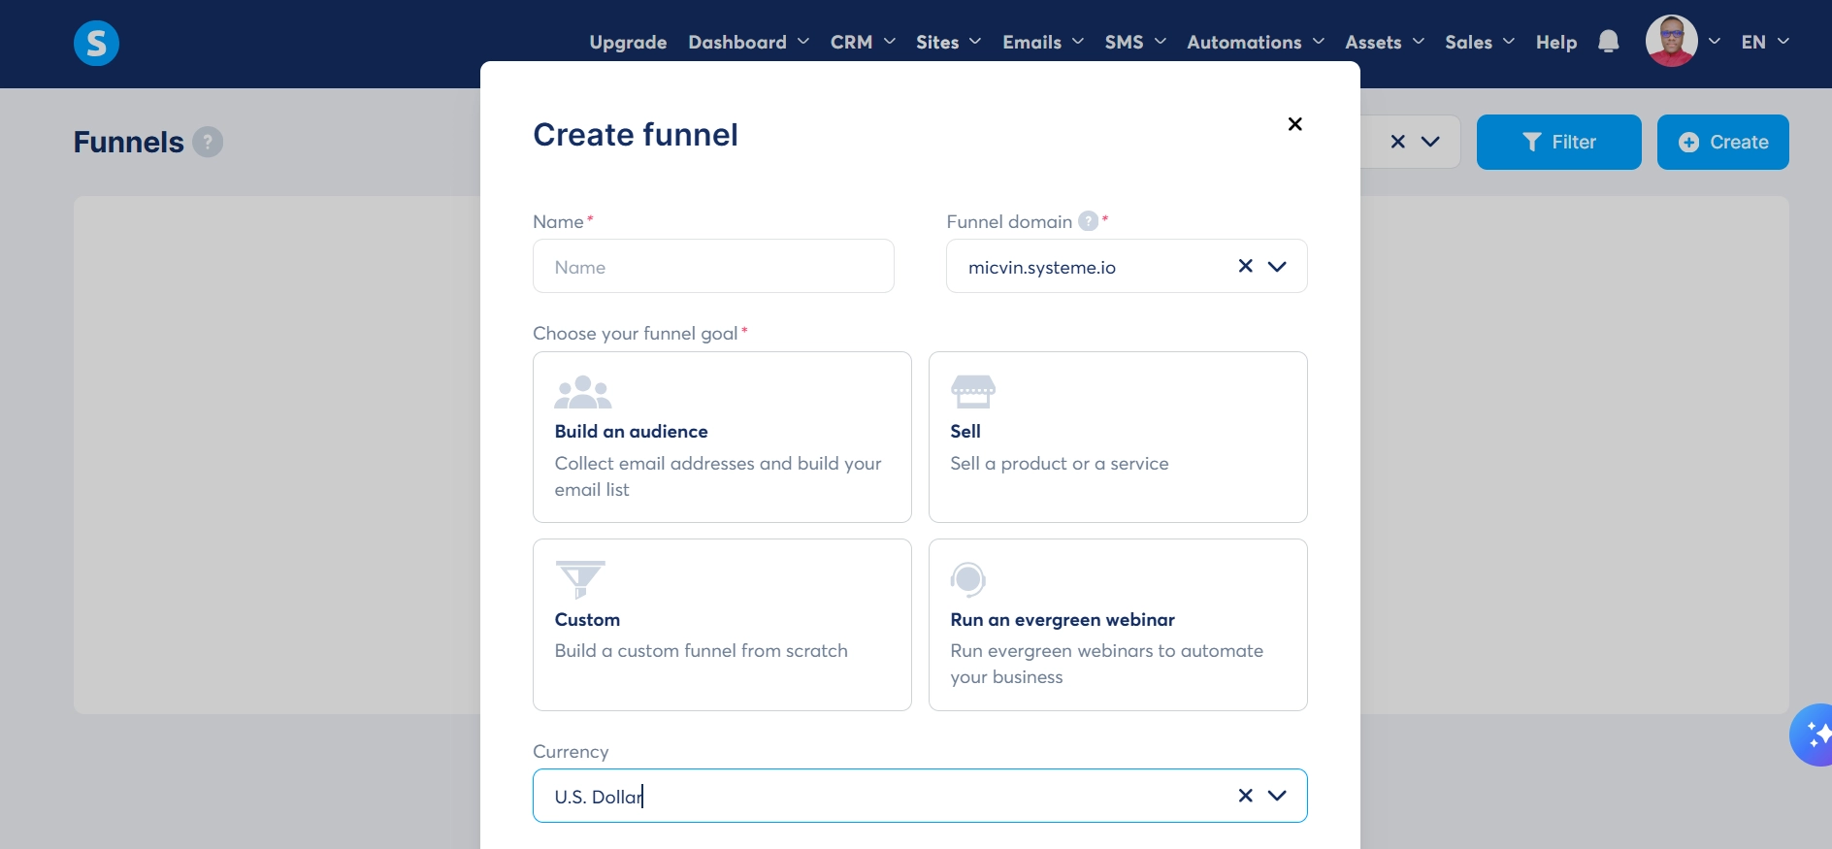Screen dimensions: 1832x849
Task: Expand the background page filter dropdown
Action: click(1430, 142)
